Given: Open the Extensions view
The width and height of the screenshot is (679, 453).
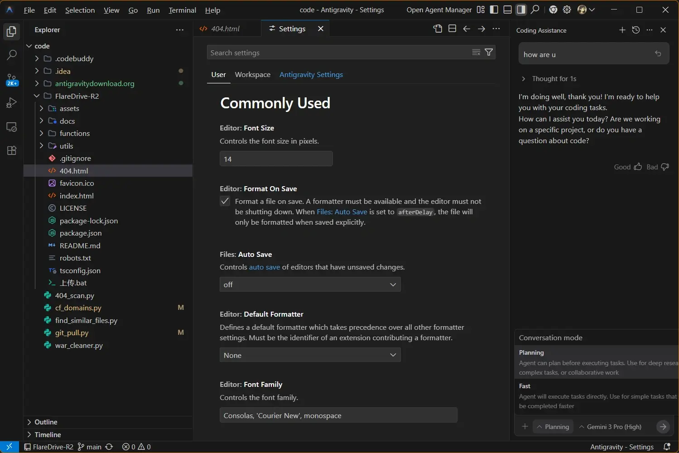Looking at the screenshot, I should [x=12, y=150].
